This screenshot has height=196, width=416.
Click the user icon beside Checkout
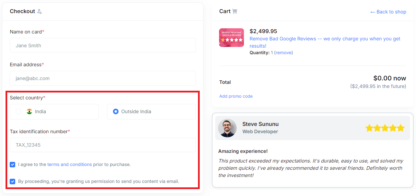39,11
